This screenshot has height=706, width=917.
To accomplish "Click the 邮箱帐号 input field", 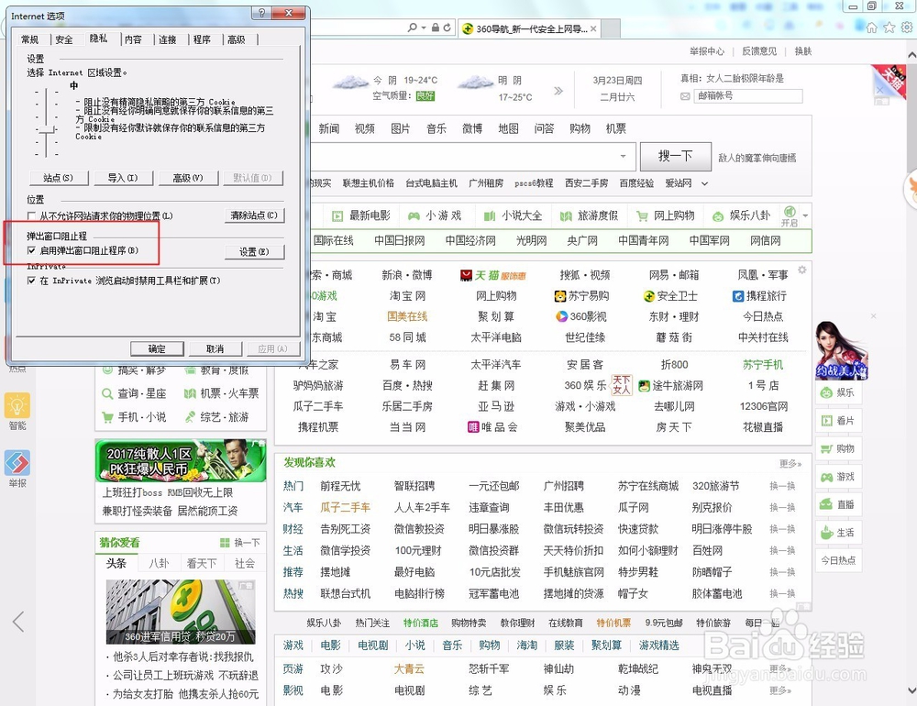I will (748, 96).
